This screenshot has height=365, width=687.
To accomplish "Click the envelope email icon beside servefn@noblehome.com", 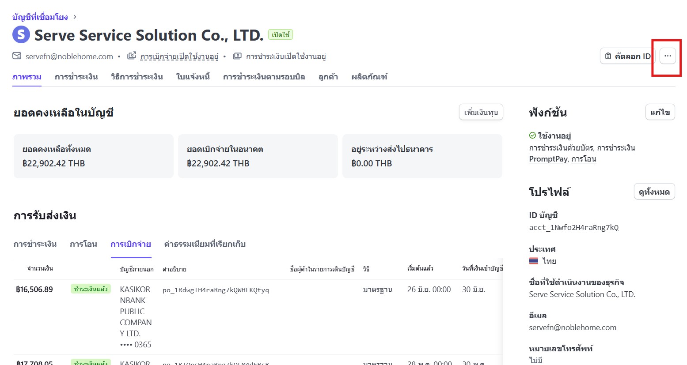I will [x=17, y=56].
